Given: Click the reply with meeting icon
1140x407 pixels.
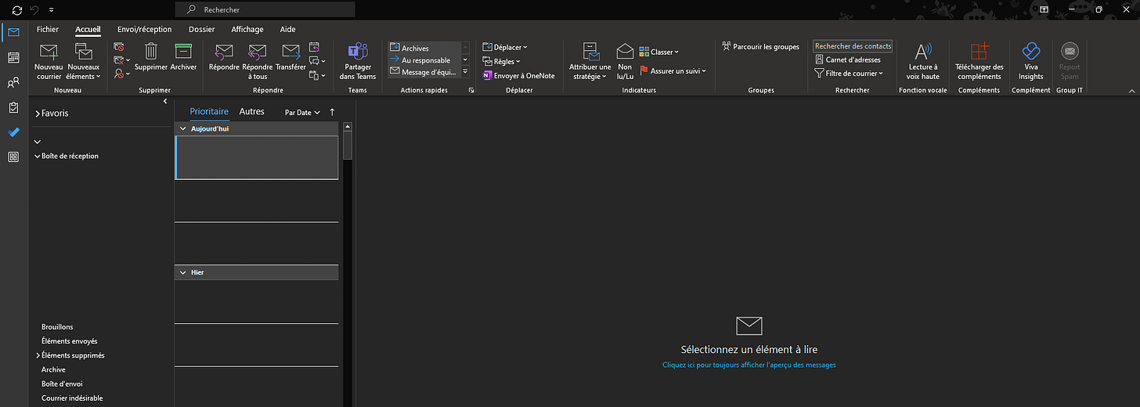Looking at the screenshot, I should 315,47.
